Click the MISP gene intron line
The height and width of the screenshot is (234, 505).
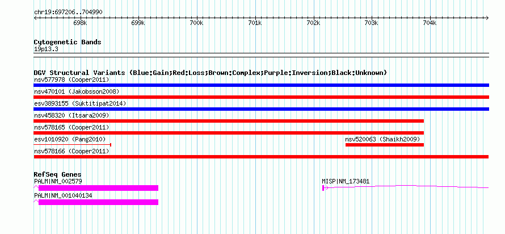407,186
